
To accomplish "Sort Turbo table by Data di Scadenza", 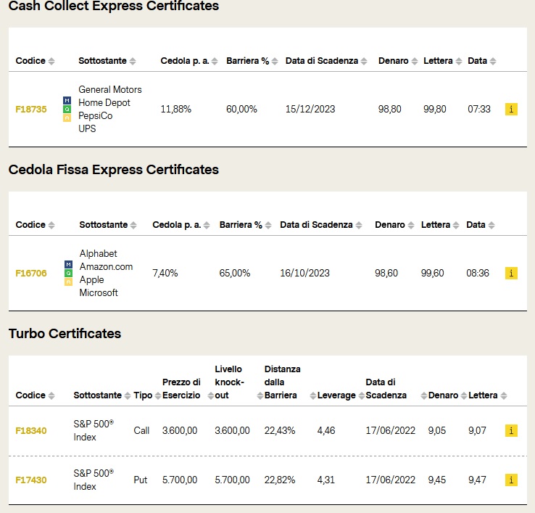I will [424, 396].
